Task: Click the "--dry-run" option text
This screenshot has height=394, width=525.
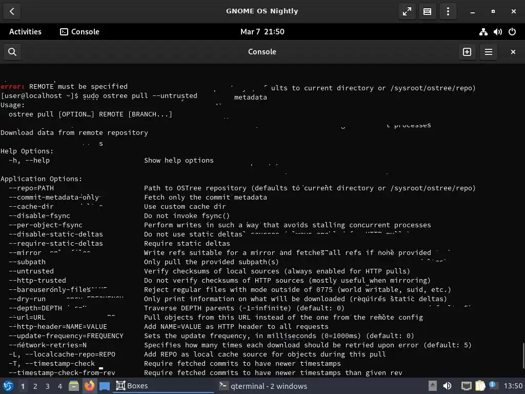Action: pos(27,299)
